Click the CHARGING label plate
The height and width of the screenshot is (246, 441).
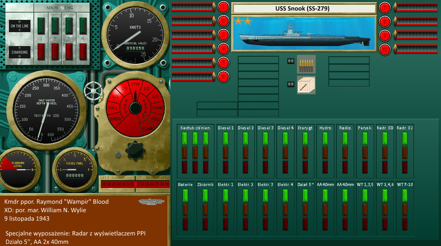(19, 52)
